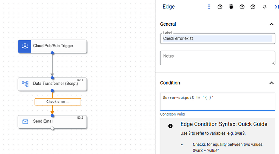Click the Data Transformer node icon

(x=25, y=84)
